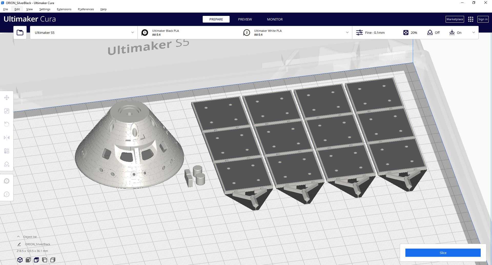The height and width of the screenshot is (265, 492).
Task: Click the Ultimaker White PLA material label
Action: [268, 31]
